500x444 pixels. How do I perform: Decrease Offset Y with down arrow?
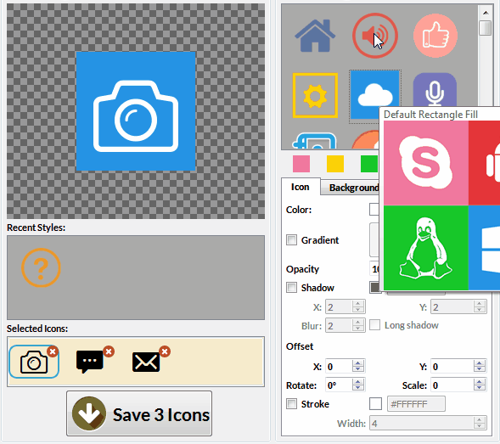(x=480, y=369)
